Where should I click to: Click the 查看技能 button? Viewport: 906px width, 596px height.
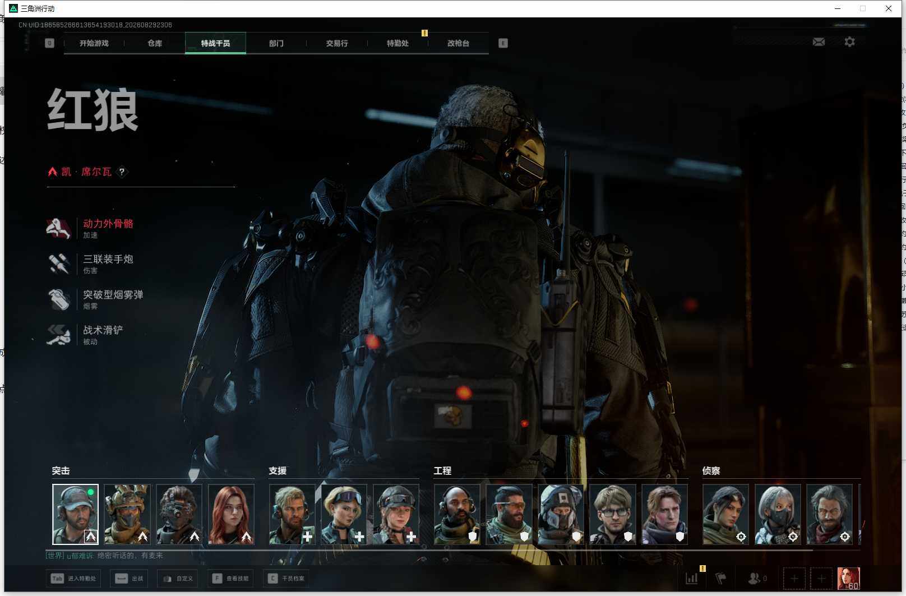coord(230,579)
